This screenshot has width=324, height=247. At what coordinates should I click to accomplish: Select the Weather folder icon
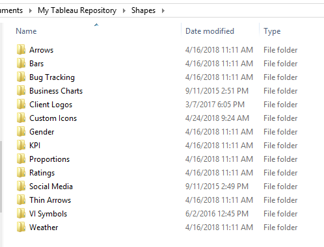[21, 227]
